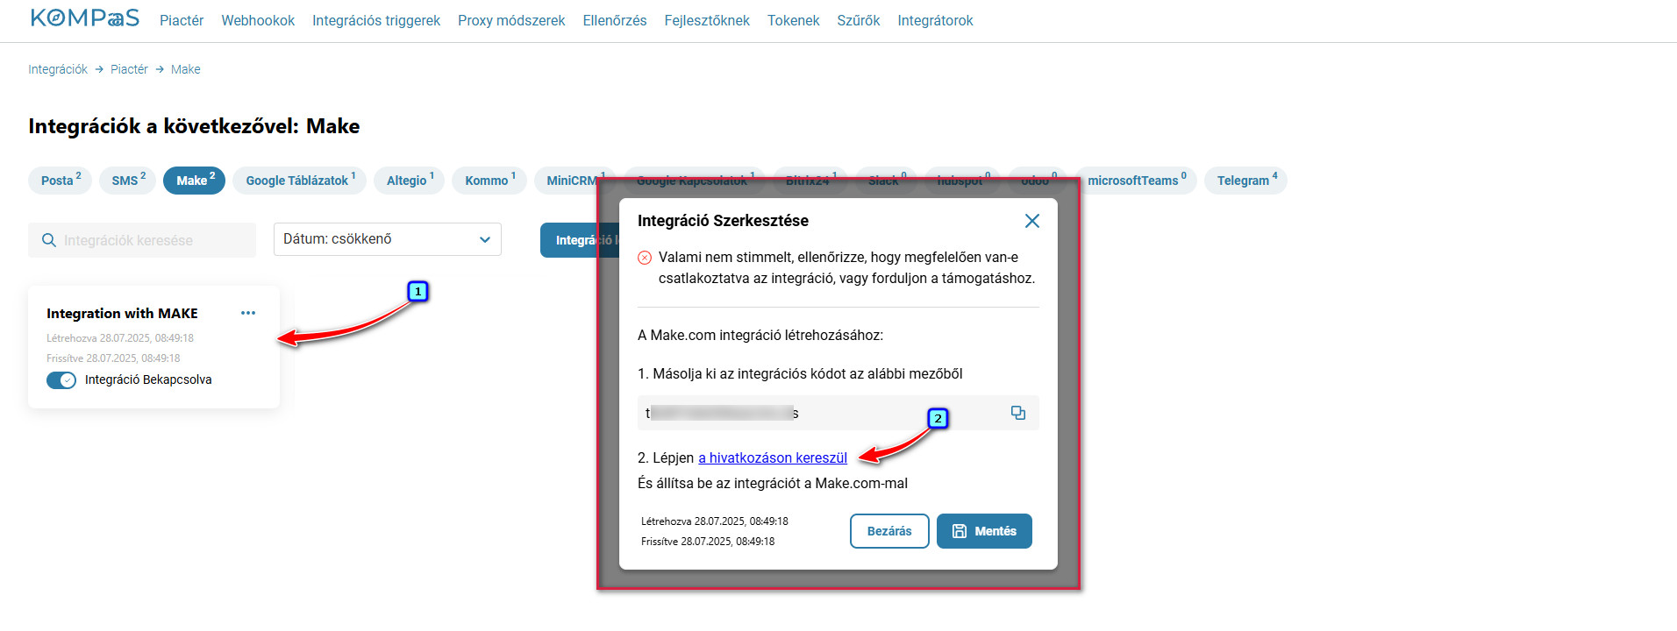1677x631 pixels.
Task: Select the Posta filter tab
Action: [x=60, y=181]
